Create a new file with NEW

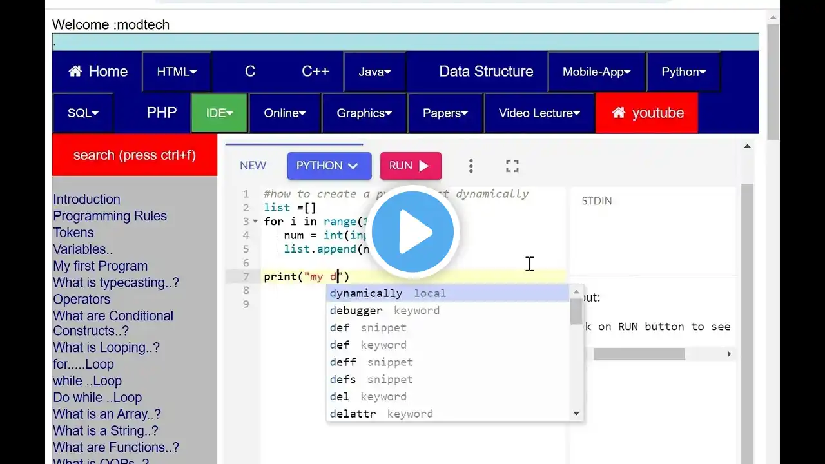[253, 166]
